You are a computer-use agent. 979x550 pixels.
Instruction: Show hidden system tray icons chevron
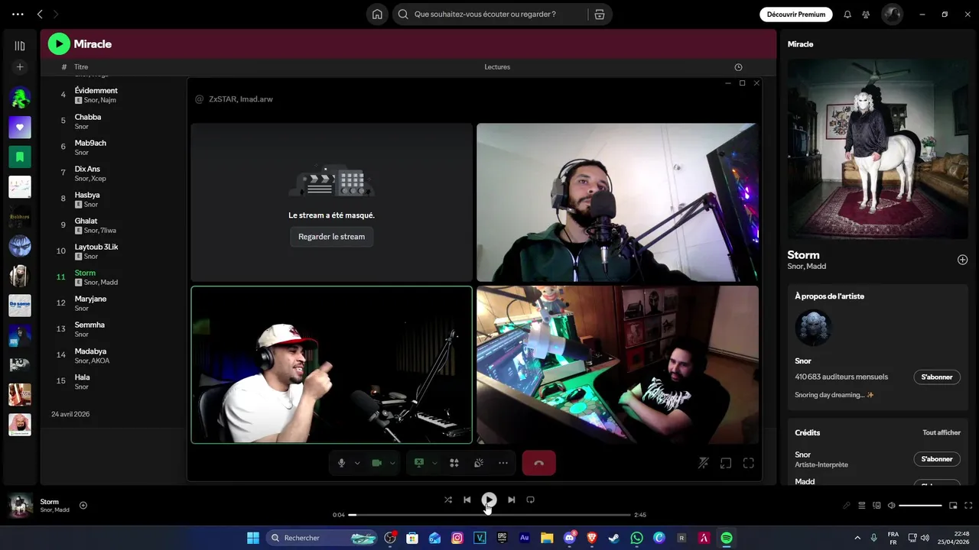[857, 538]
